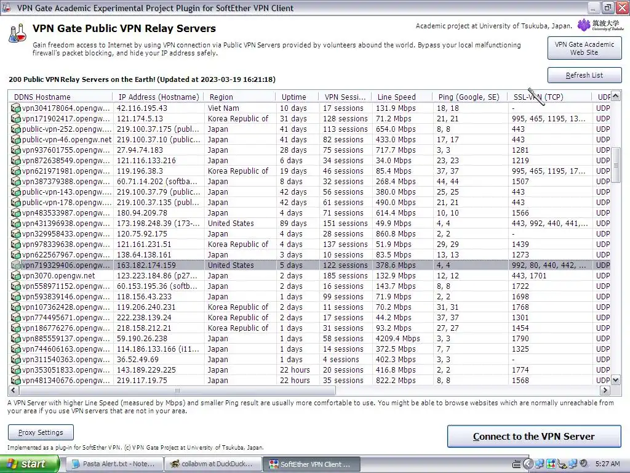Click the taskbar clock showing 5:27 AM

click(607, 464)
